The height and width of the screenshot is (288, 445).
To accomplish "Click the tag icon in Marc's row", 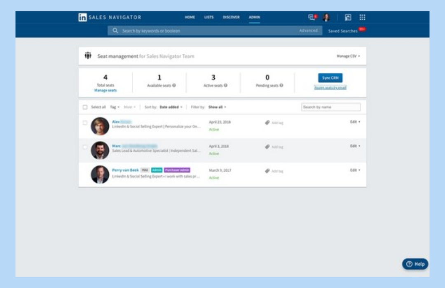I will tap(267, 146).
